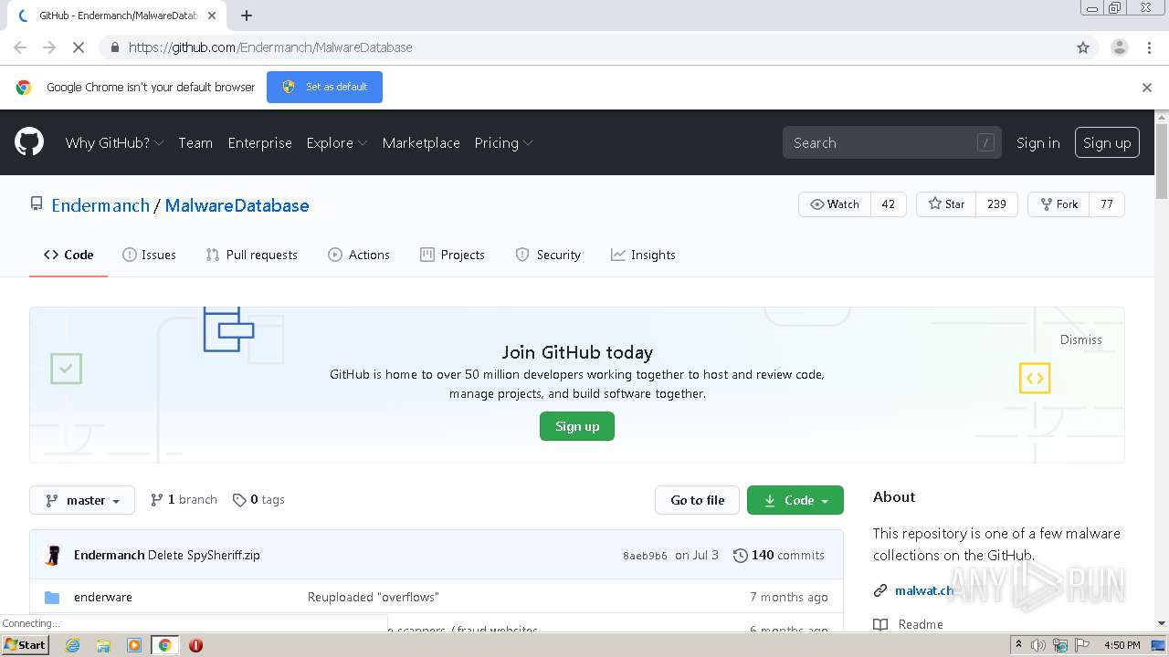Open commit 8aeb9b6
The image size is (1169, 657).
645,556
